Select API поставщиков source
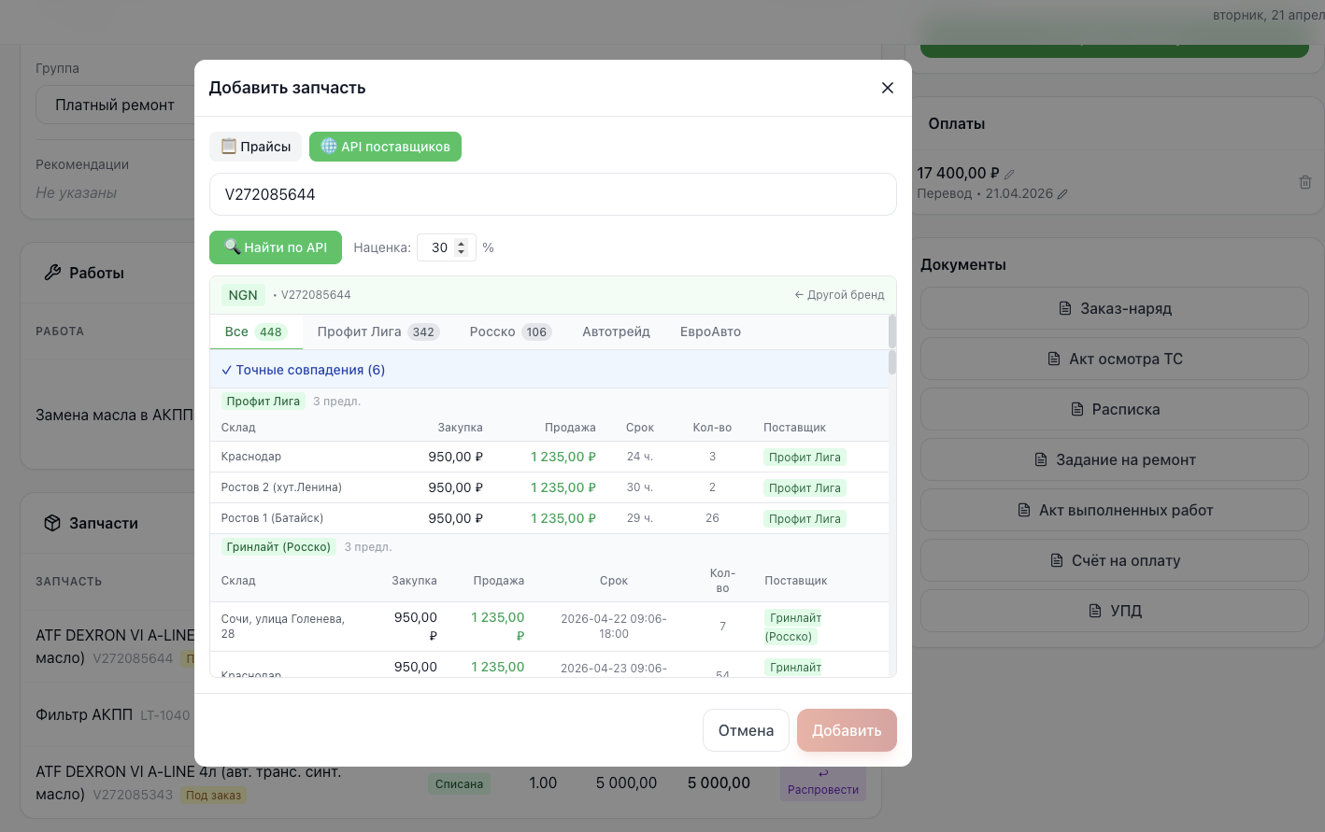 385,147
